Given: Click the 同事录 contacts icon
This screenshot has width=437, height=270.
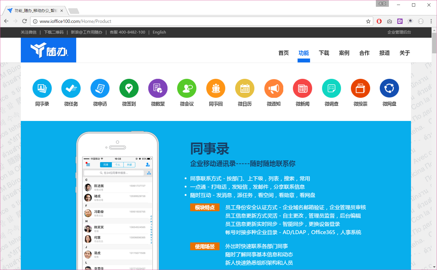Looking at the screenshot, I should (42, 88).
